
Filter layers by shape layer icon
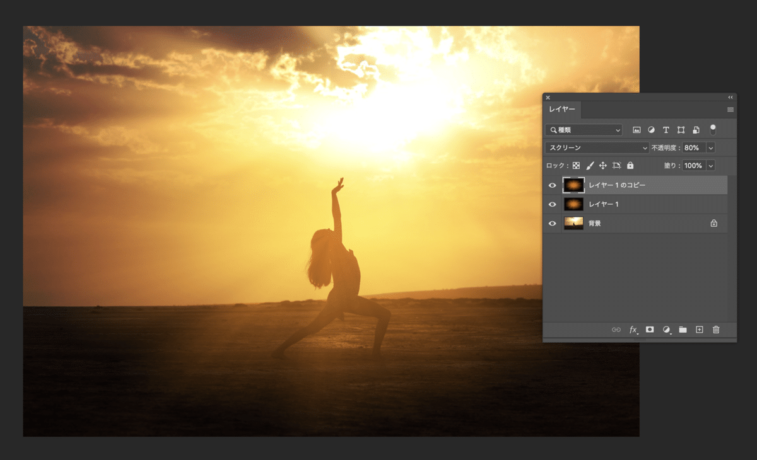click(681, 130)
